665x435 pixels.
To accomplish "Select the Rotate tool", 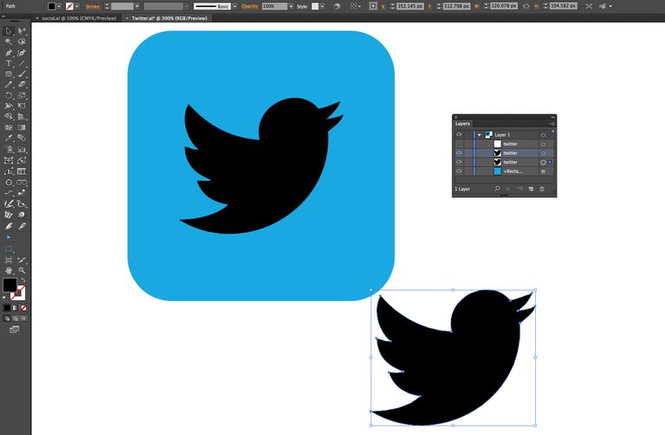I will [x=9, y=95].
